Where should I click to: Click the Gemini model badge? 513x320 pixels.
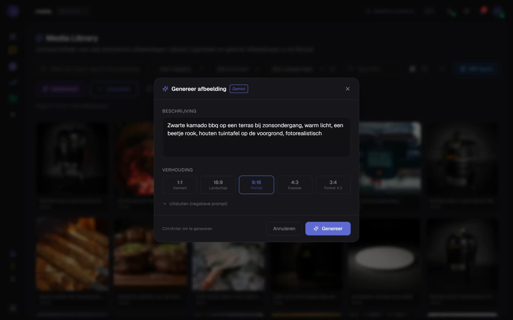click(239, 89)
